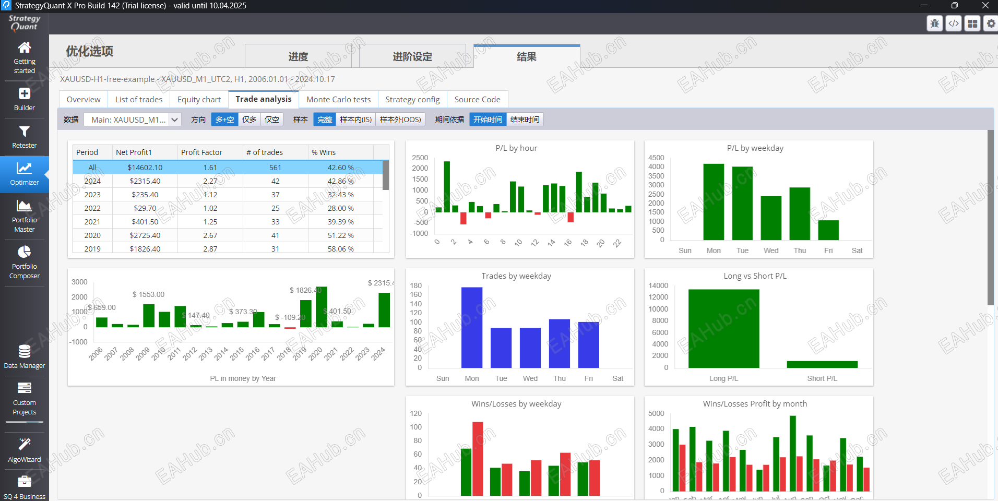Switch to List of trades tab
The width and height of the screenshot is (998, 501).
[x=139, y=99]
